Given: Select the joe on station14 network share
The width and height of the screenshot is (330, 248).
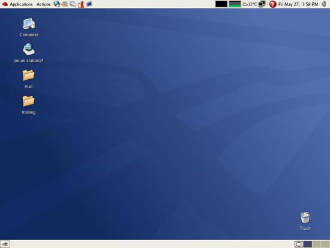Looking at the screenshot, I should click(x=28, y=53).
